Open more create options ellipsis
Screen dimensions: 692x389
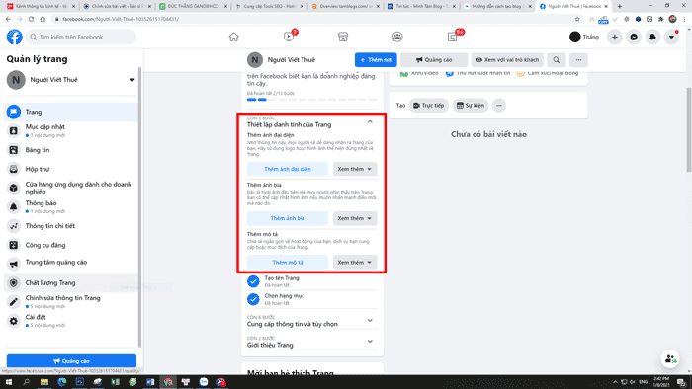tap(499, 106)
